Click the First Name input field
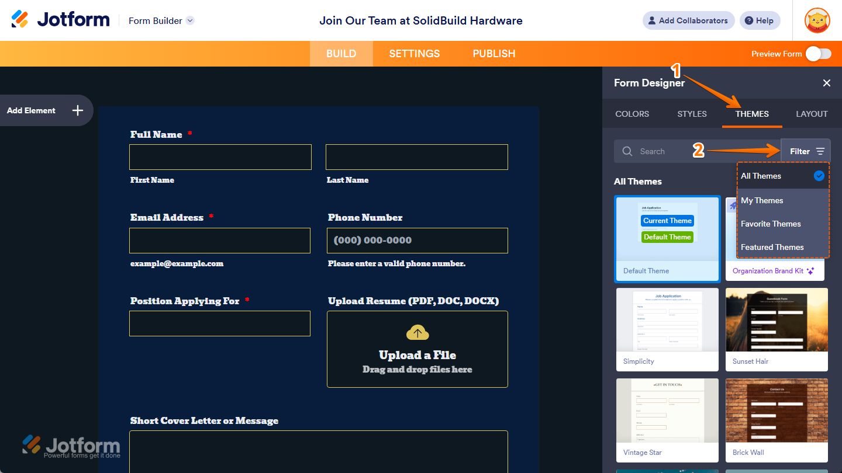This screenshot has width=842, height=473. click(220, 157)
